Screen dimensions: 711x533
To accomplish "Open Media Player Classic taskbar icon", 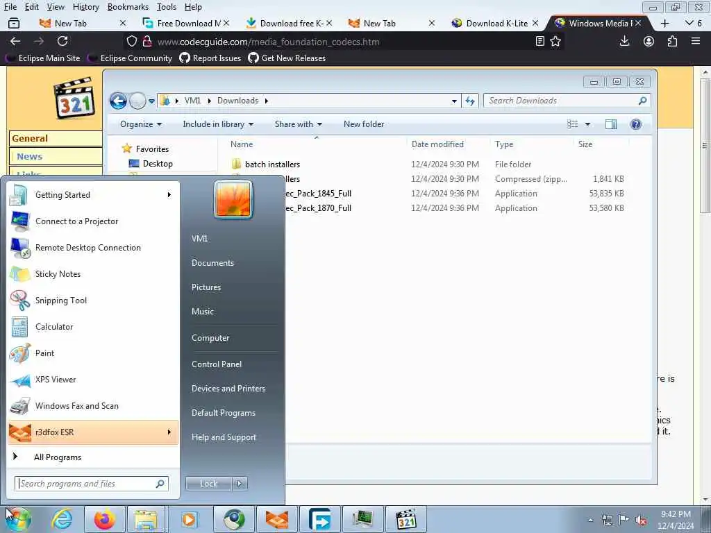I will [x=405, y=519].
